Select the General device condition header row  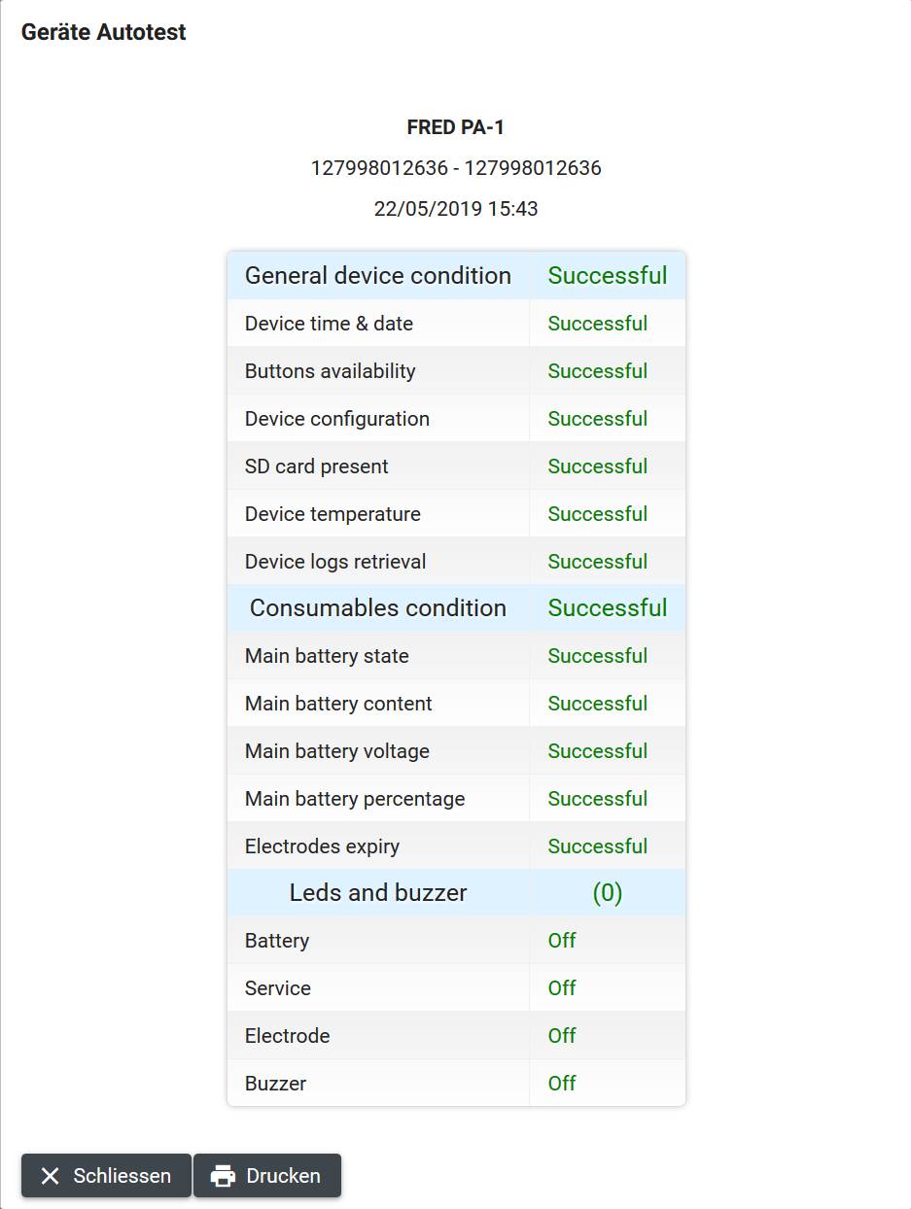pos(456,275)
